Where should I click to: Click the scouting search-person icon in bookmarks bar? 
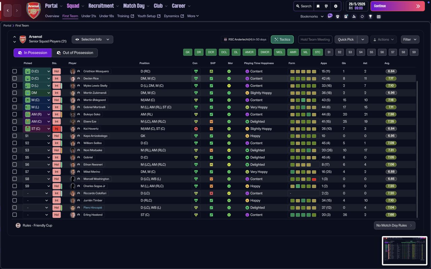(x=354, y=16)
